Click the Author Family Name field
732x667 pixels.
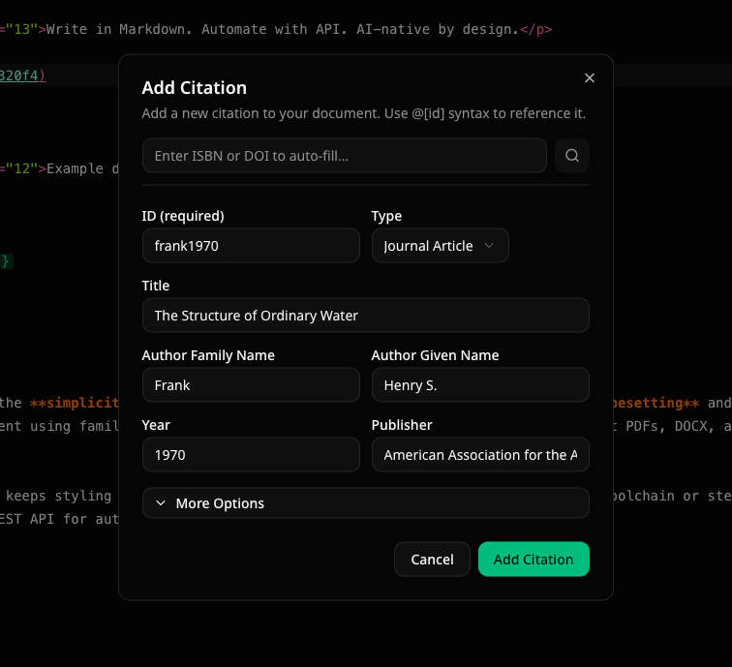click(x=251, y=385)
